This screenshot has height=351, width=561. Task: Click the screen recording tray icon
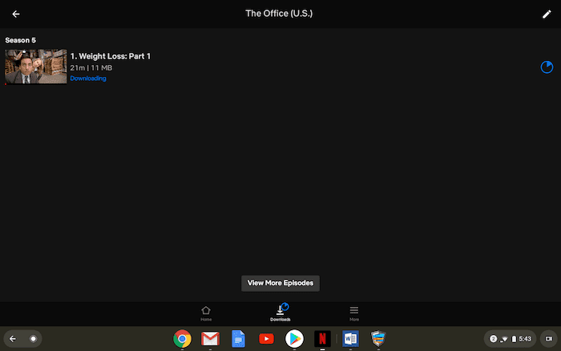[548, 338]
